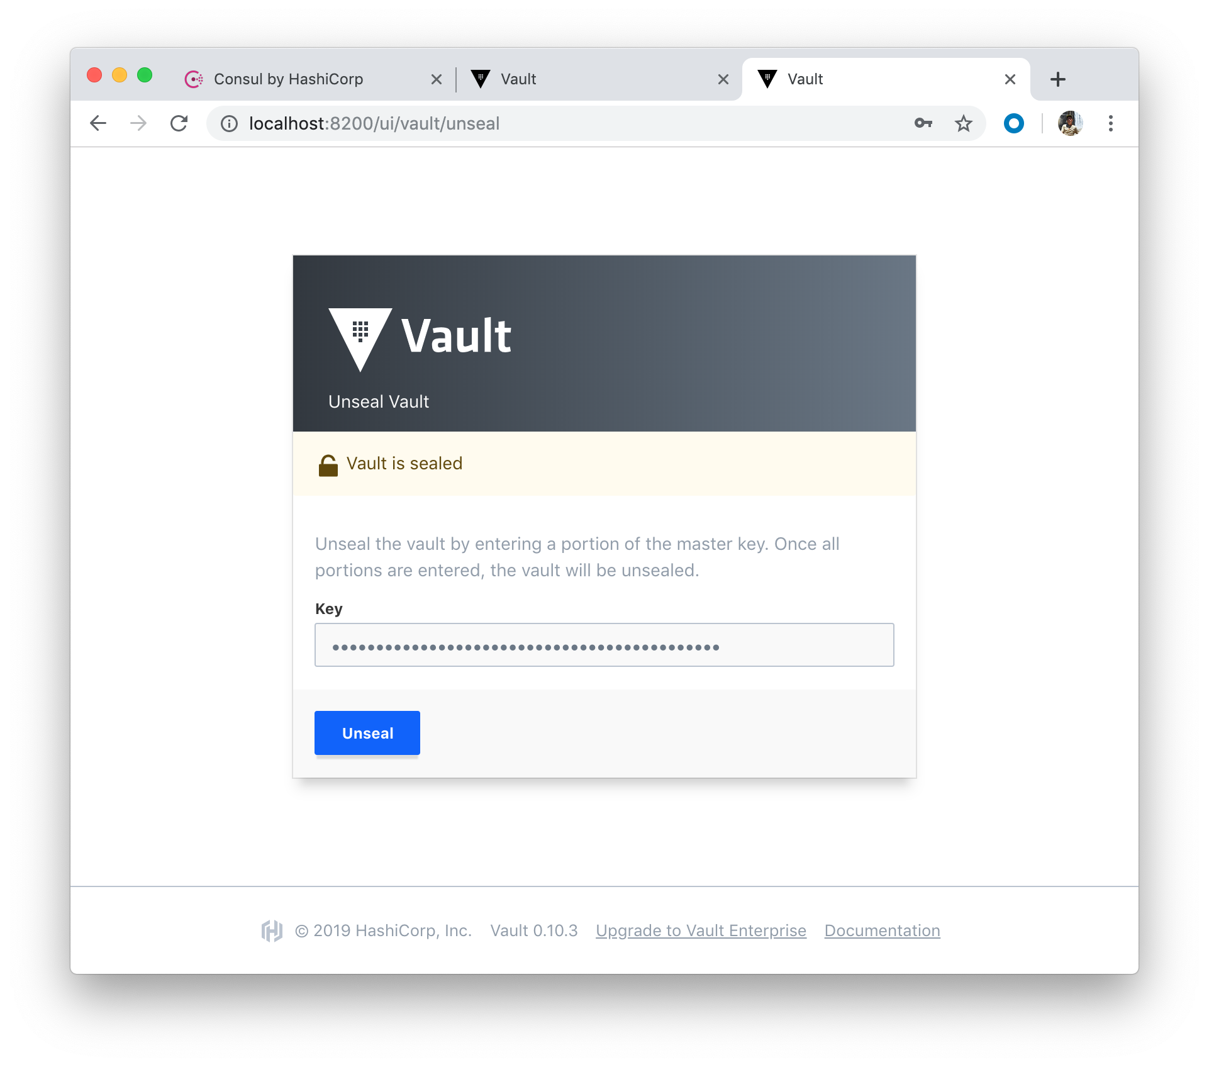The width and height of the screenshot is (1209, 1067).
Task: Click the 'Unseal' button to submit key
Action: (x=367, y=734)
